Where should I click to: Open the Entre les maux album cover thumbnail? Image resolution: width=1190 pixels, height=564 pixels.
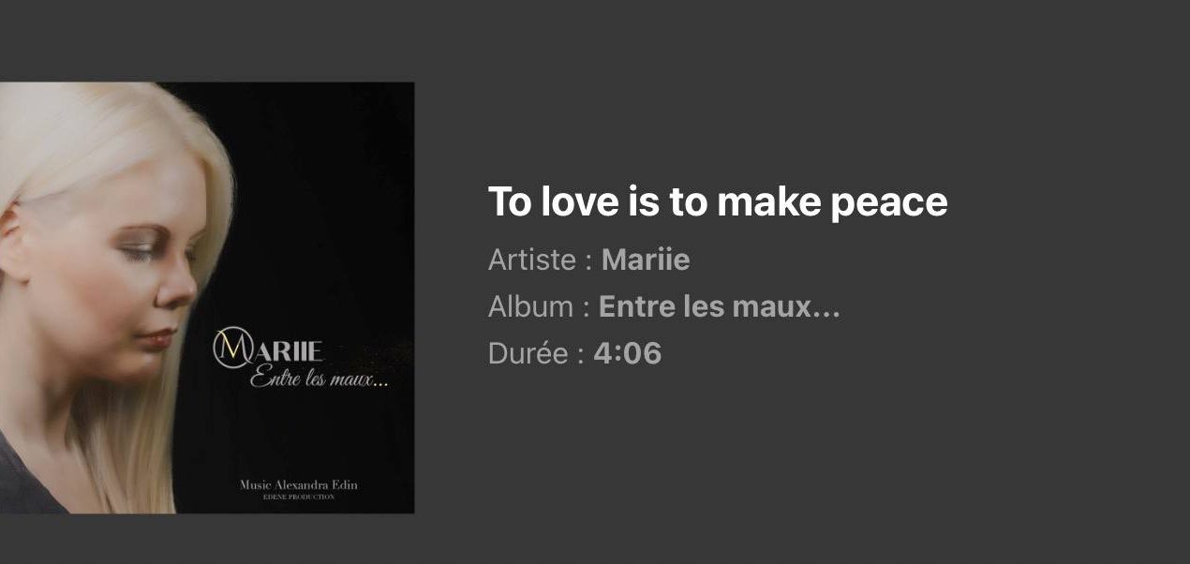pyautogui.click(x=207, y=298)
